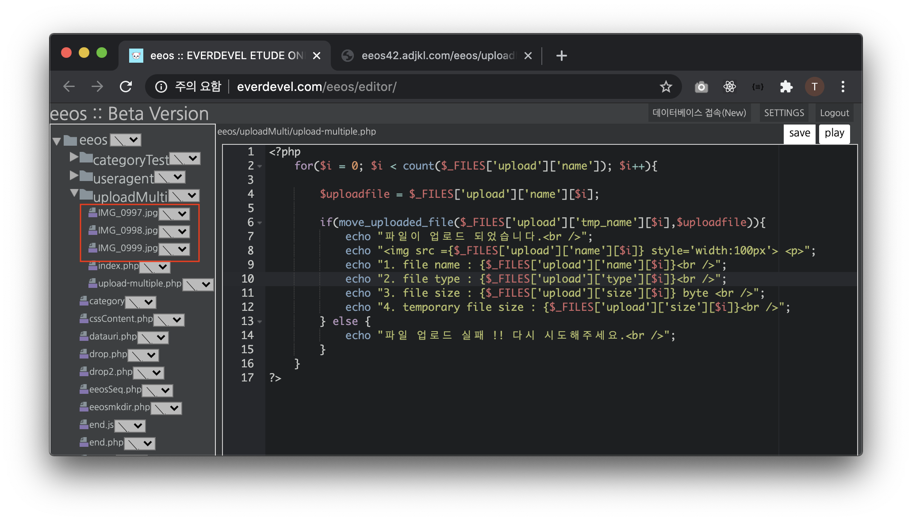Image resolution: width=912 pixels, height=521 pixels.
Task: Open eeosSeq.php in the file tree
Action: 115,389
